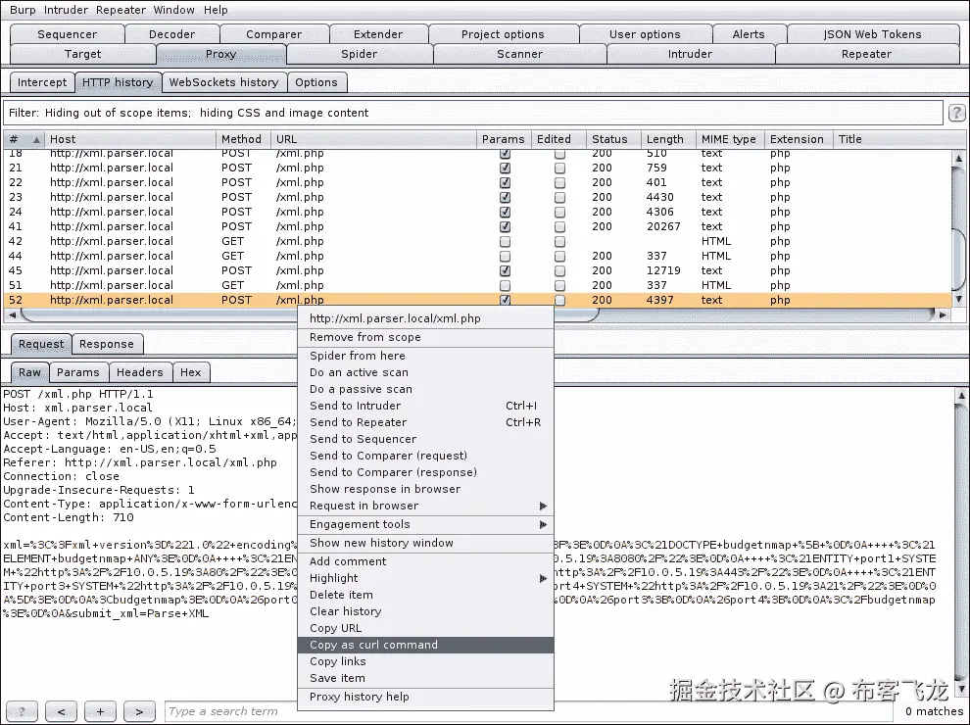Image resolution: width=970 pixels, height=725 pixels.
Task: Click the + search options button
Action: 100,711
